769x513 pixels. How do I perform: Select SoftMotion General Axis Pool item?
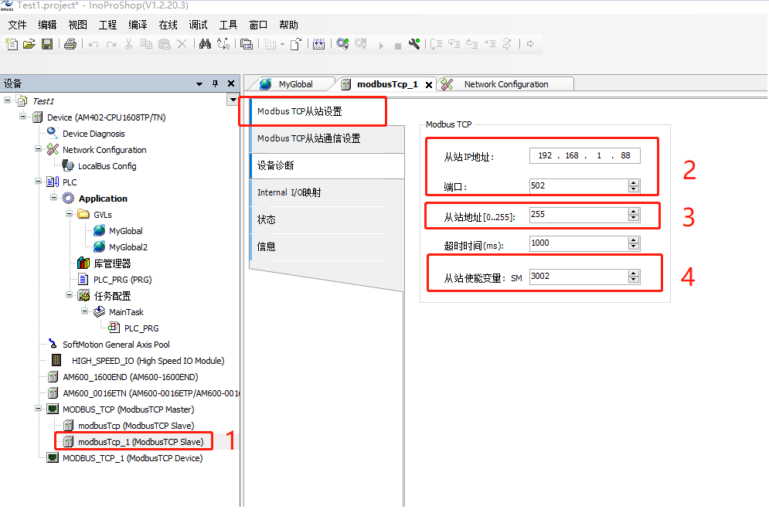tap(116, 345)
